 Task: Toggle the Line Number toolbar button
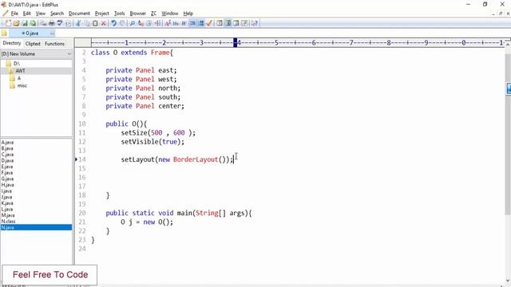click(x=201, y=23)
